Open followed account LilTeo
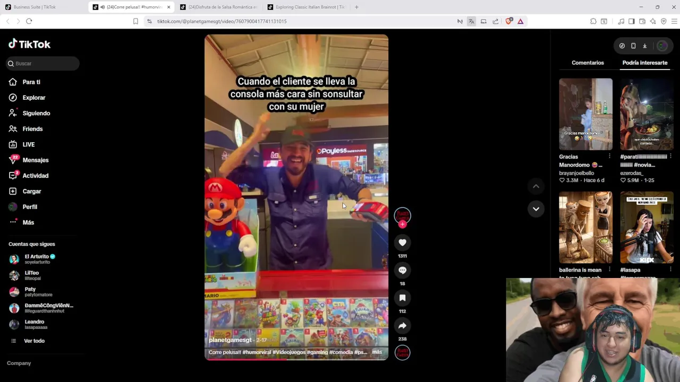 [25, 275]
